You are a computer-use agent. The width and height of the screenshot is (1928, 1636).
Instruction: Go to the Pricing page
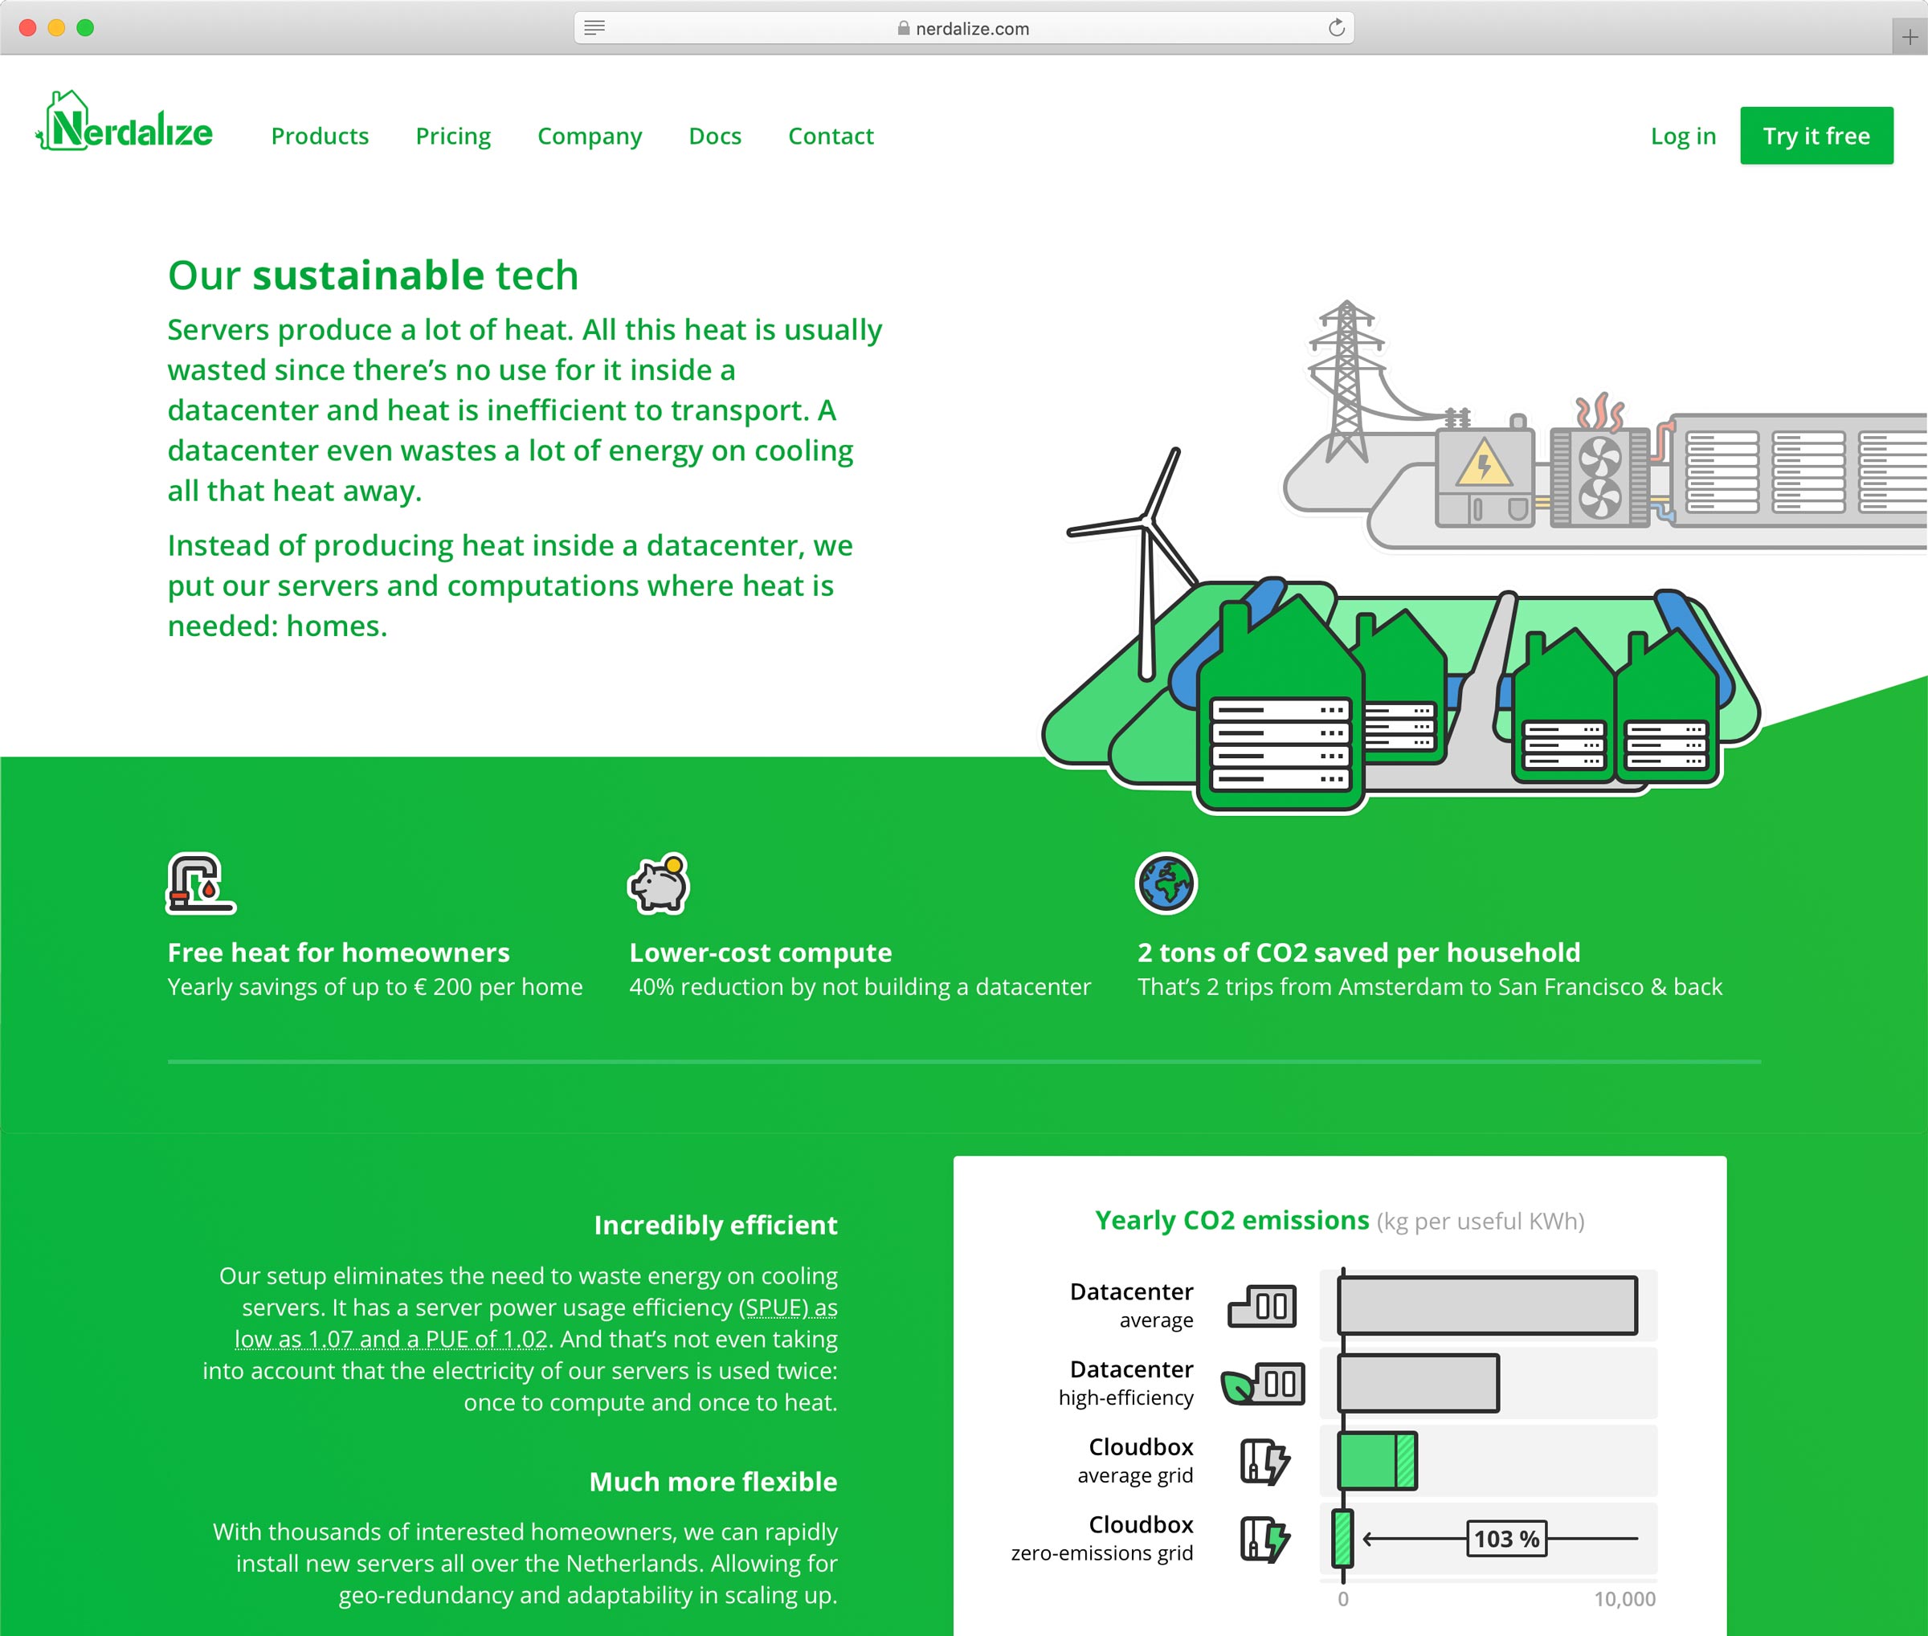tap(453, 136)
